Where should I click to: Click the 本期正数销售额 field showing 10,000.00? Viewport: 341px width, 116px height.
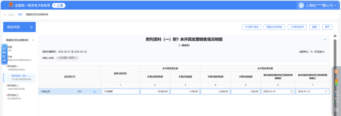click(x=155, y=92)
